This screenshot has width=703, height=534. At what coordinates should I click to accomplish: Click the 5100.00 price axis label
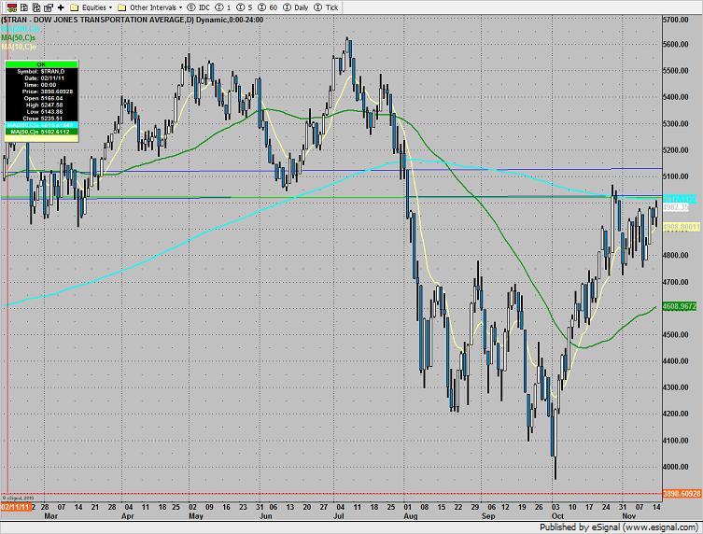point(676,176)
